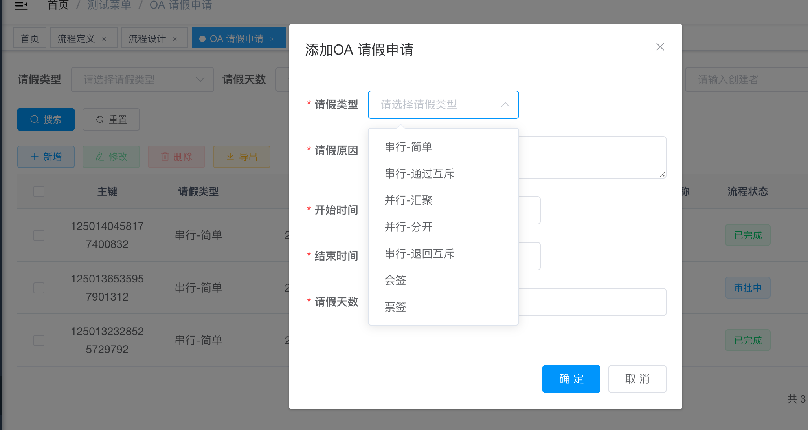Close the 流程设计 tab with its x icon
808x430 pixels.
coord(175,39)
